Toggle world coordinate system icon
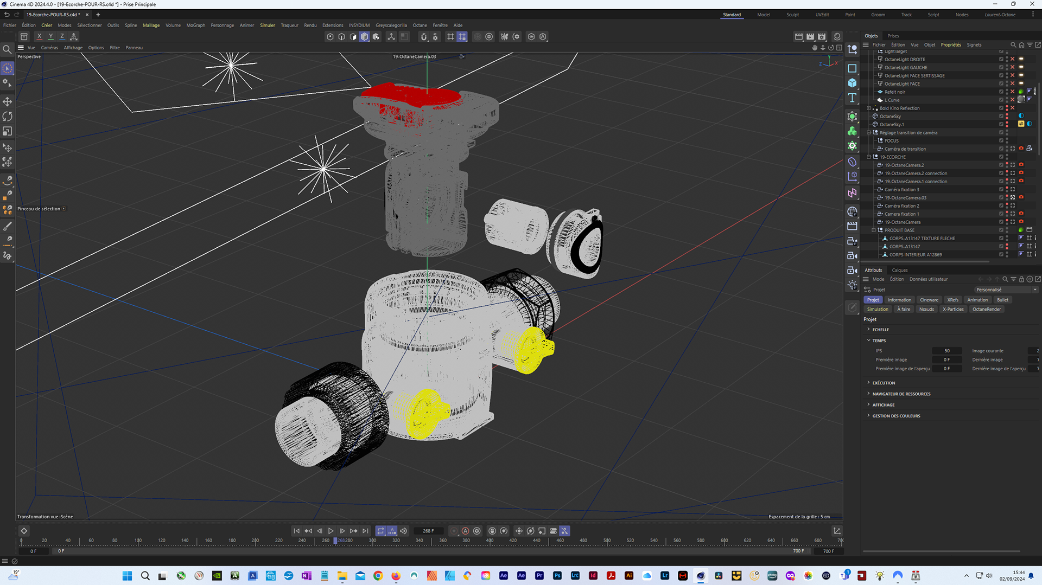1042x585 pixels. click(x=74, y=37)
